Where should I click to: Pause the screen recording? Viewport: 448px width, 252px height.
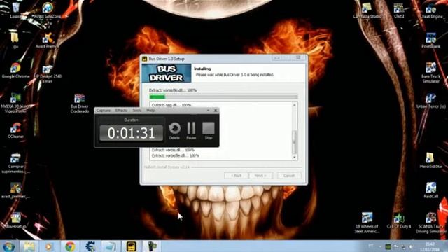pyautogui.click(x=191, y=131)
